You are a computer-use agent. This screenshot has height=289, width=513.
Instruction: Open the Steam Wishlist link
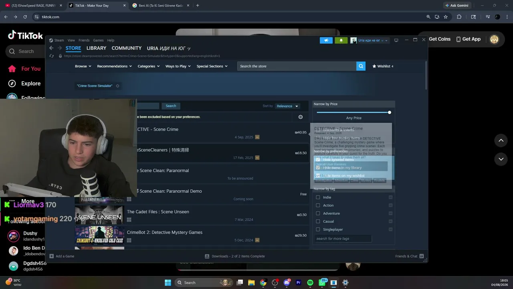coord(383,66)
